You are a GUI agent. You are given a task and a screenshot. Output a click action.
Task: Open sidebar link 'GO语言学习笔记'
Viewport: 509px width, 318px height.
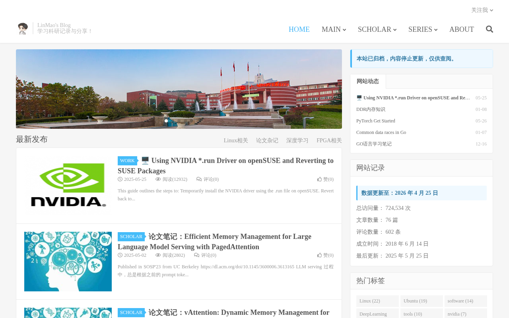tap(374, 144)
